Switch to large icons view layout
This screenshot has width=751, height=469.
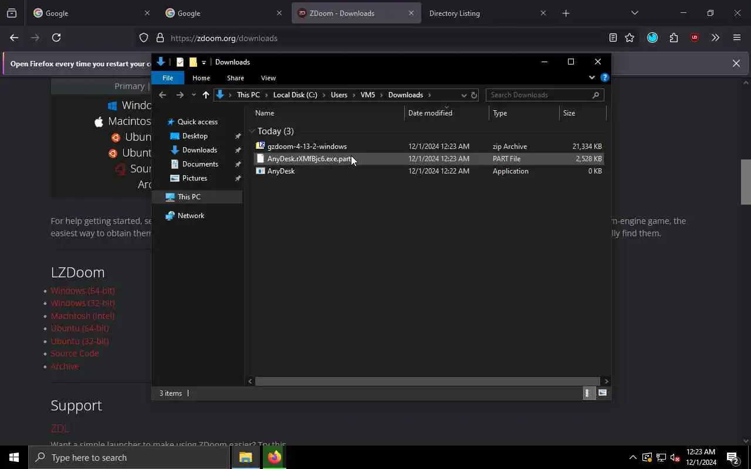[x=603, y=393]
